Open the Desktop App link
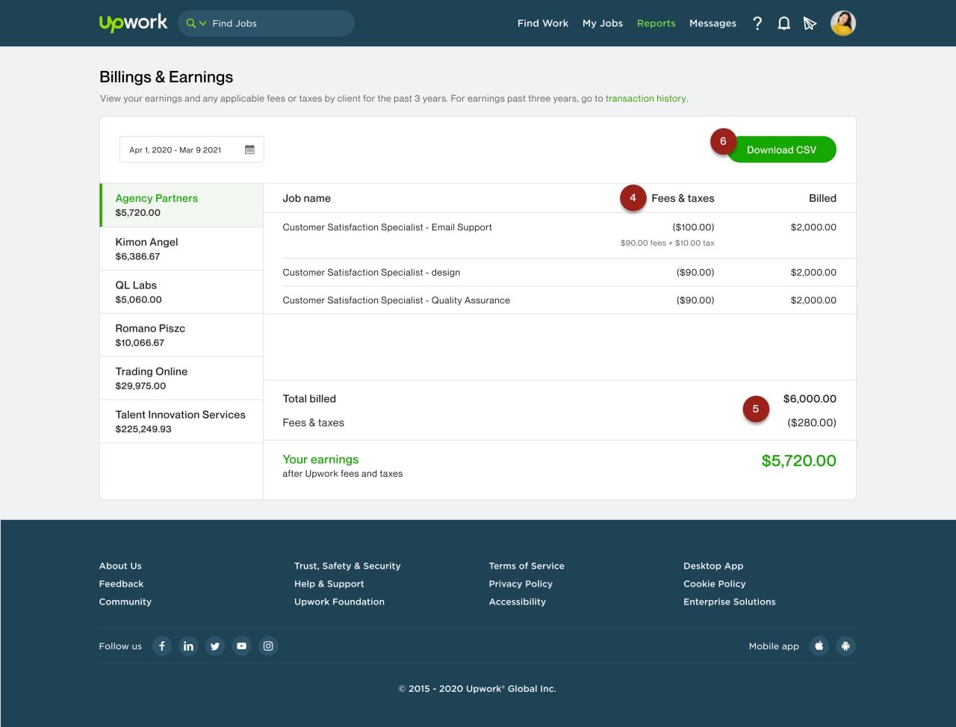Image resolution: width=956 pixels, height=727 pixels. [x=713, y=566]
